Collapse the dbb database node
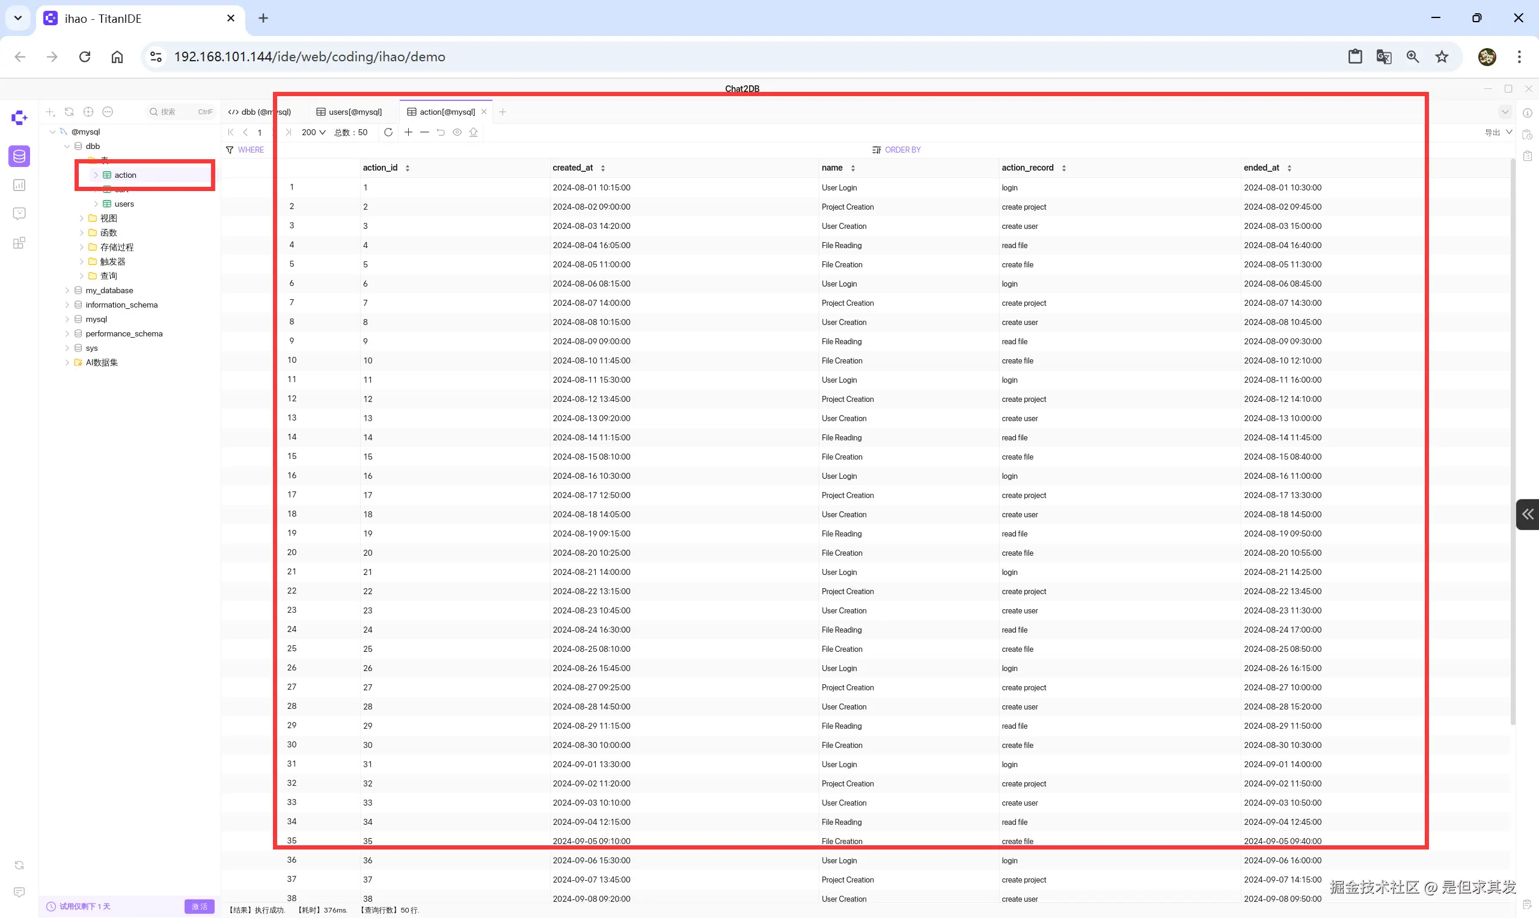Screen dimensions: 1539x918 pos(67,147)
